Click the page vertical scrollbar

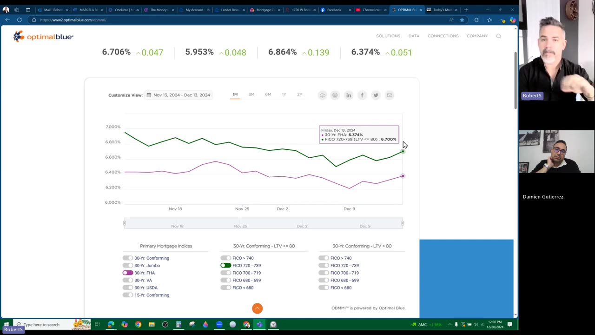pyautogui.click(x=516, y=80)
